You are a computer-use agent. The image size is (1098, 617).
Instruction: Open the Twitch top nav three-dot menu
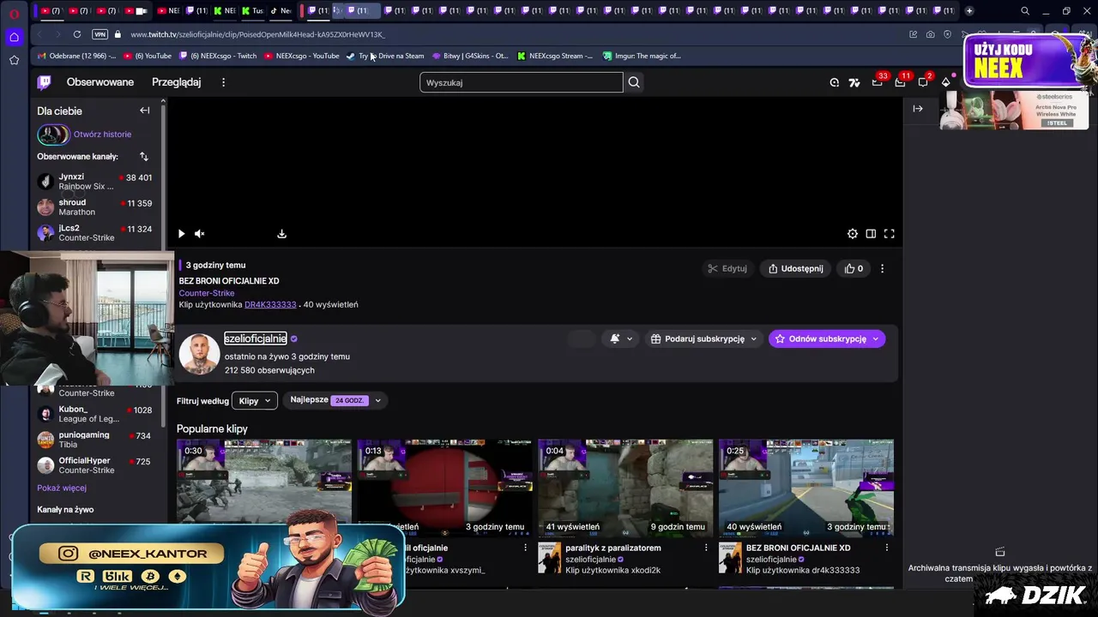(223, 82)
